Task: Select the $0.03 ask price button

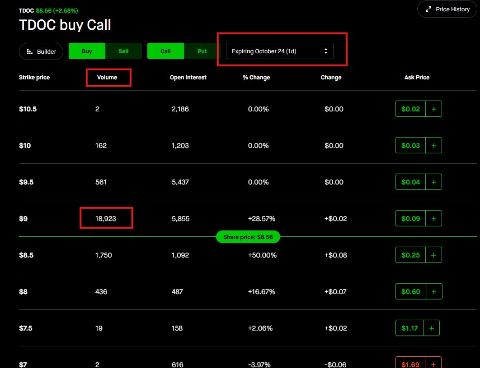Action: (x=410, y=145)
